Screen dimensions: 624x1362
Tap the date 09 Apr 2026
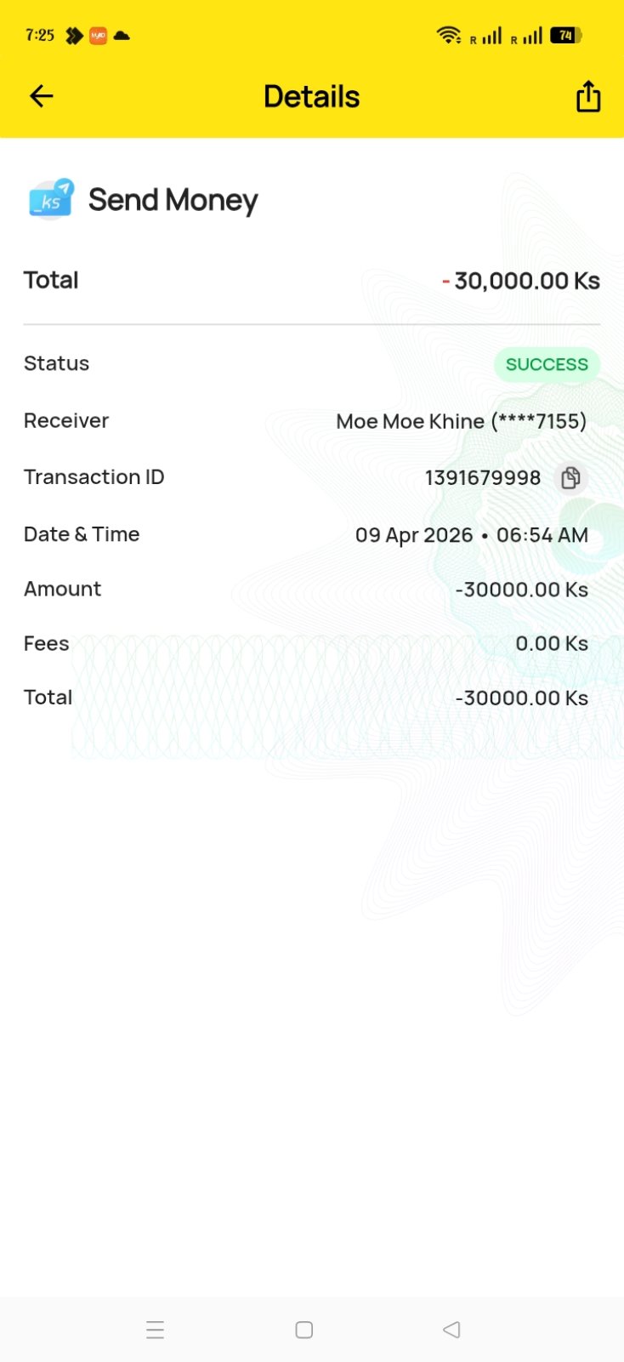(413, 535)
